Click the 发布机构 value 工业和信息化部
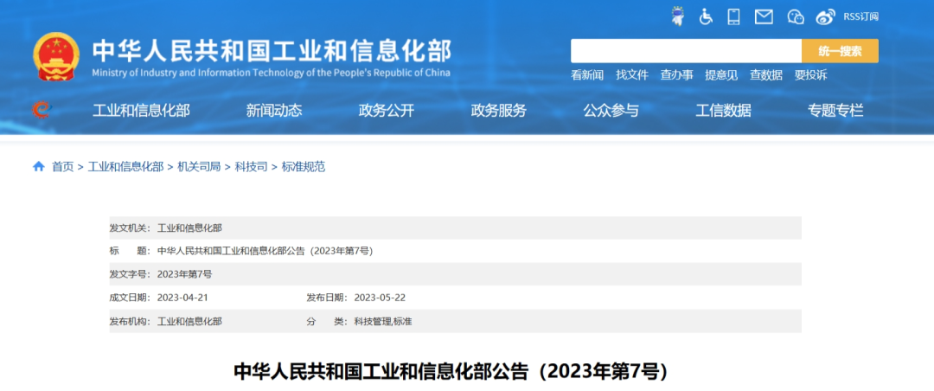Screen dimensions: 934x391 point(189,321)
